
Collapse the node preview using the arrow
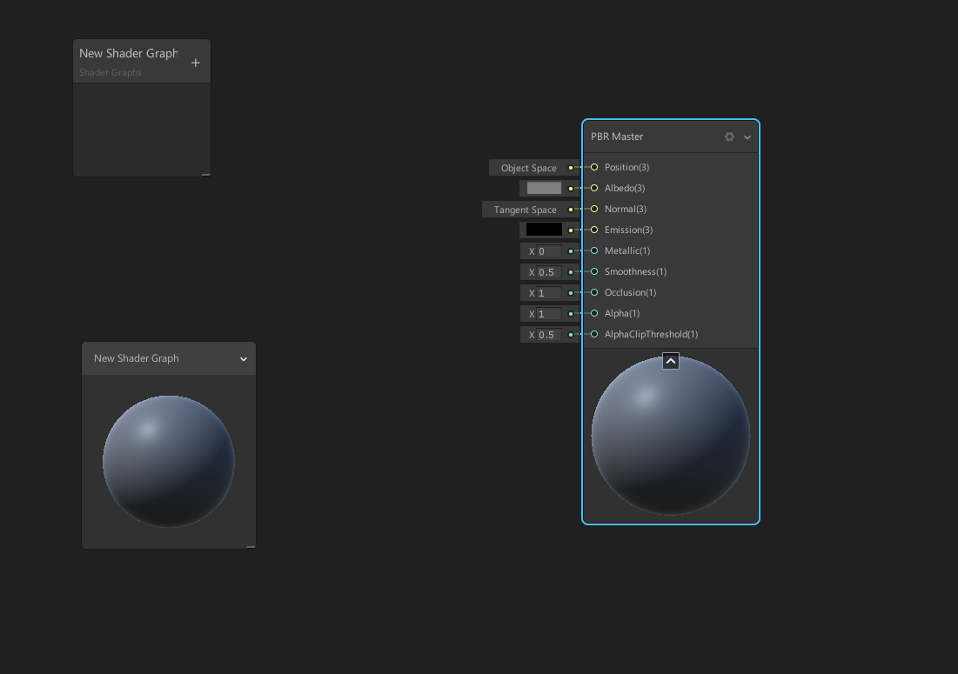pos(670,360)
